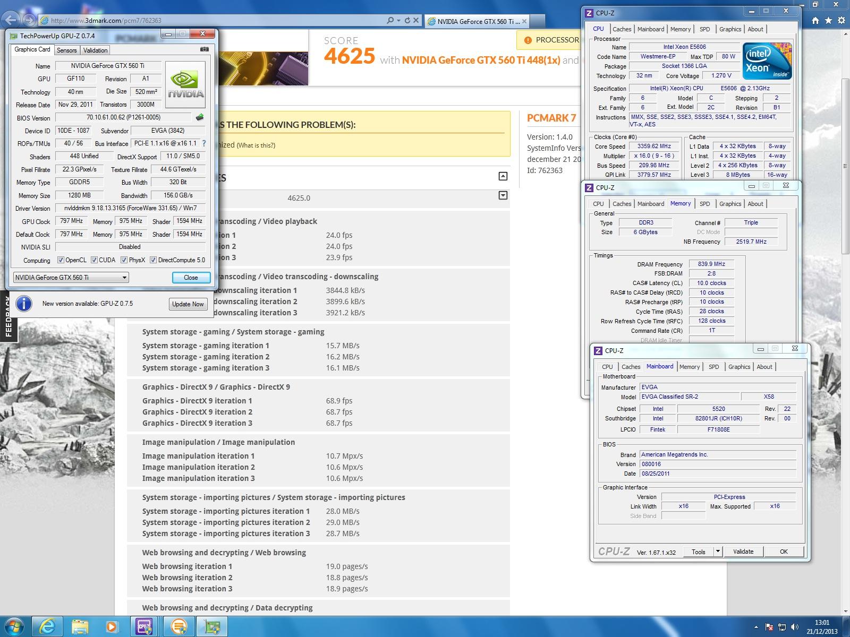Open the SPD tab in top CPU-Z window
Image resolution: width=850 pixels, height=637 pixels.
[704, 29]
